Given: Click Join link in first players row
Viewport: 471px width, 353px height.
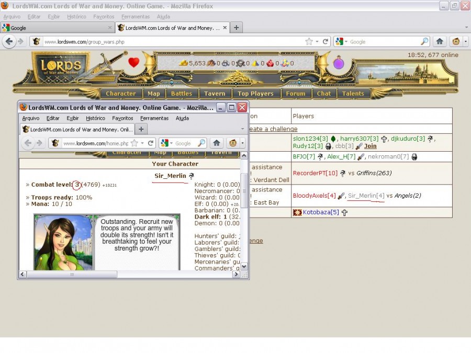Looking at the screenshot, I should (x=370, y=146).
